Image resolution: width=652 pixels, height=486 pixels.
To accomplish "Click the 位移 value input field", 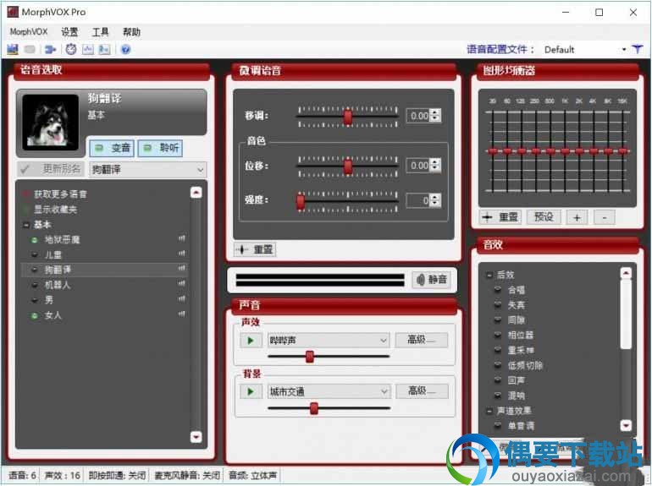I will [x=419, y=166].
